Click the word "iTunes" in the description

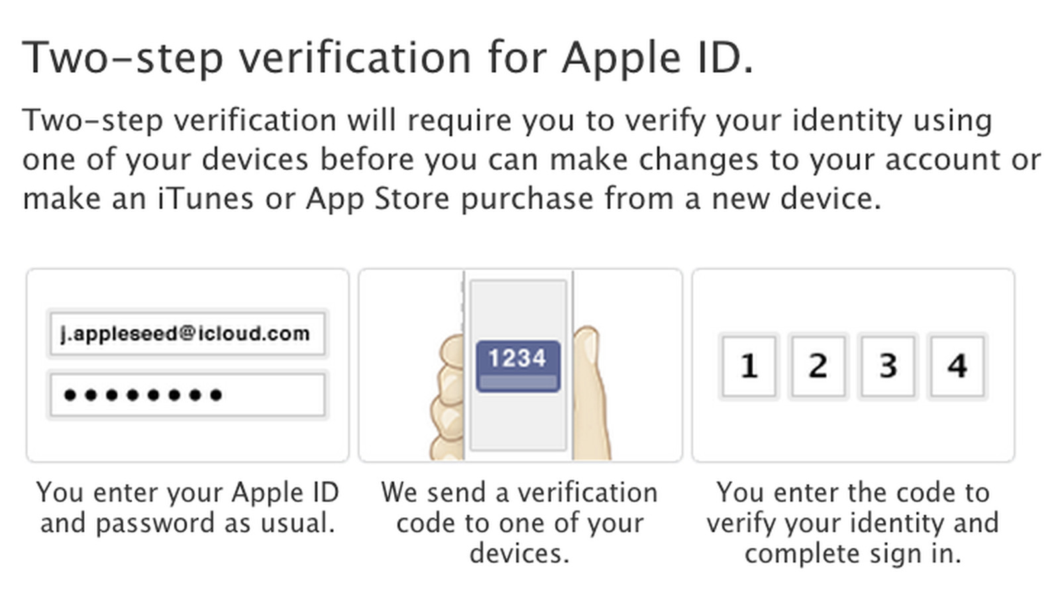(x=205, y=199)
